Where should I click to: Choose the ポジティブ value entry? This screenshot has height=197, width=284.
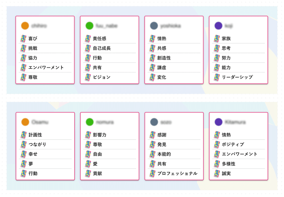point(239,144)
